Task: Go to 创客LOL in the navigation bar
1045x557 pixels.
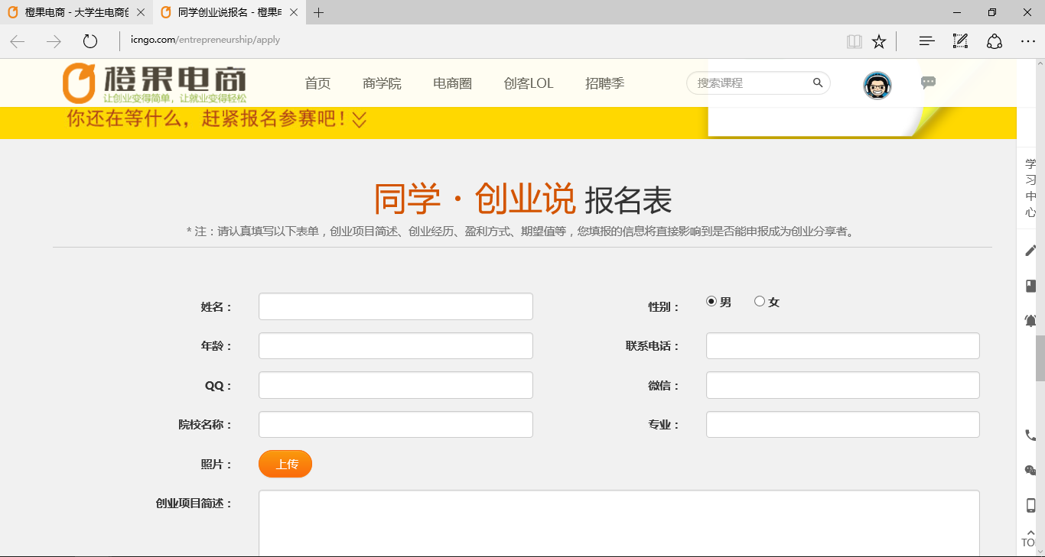Action: click(x=528, y=83)
